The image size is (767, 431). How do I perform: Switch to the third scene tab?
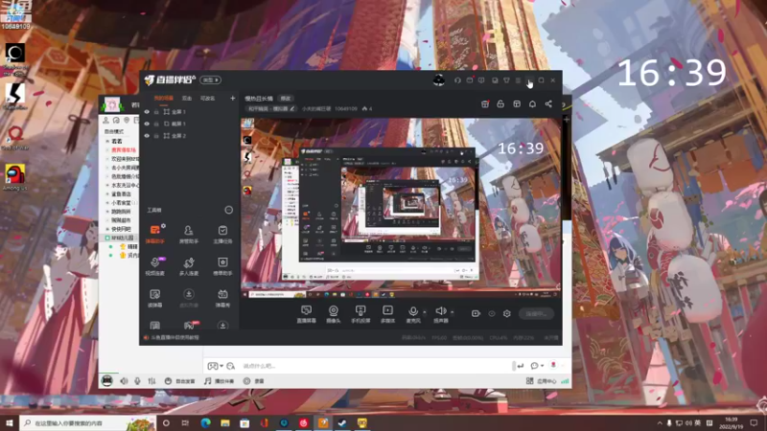207,99
